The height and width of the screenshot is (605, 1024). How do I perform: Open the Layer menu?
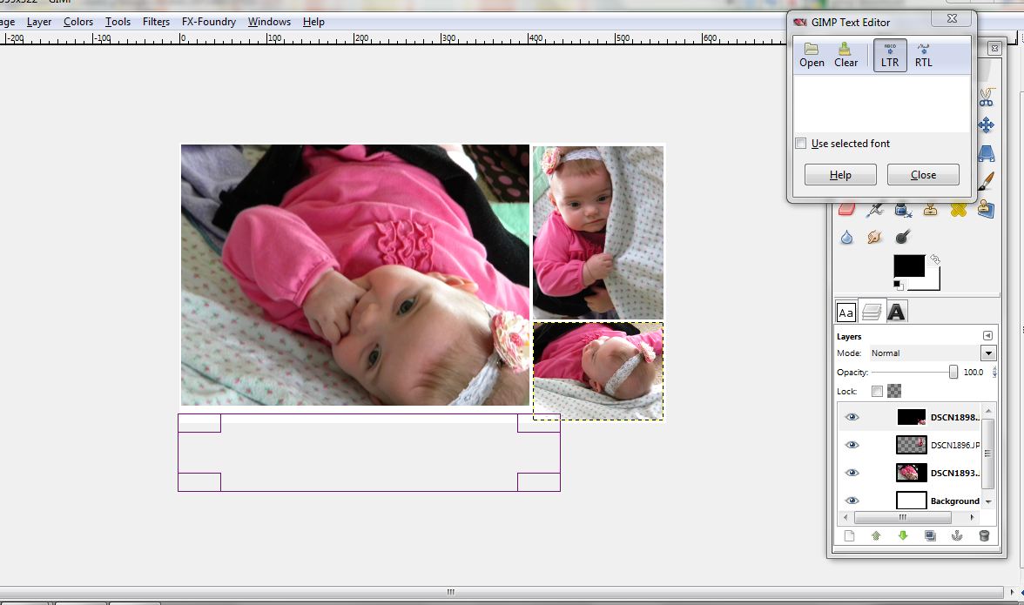point(39,22)
